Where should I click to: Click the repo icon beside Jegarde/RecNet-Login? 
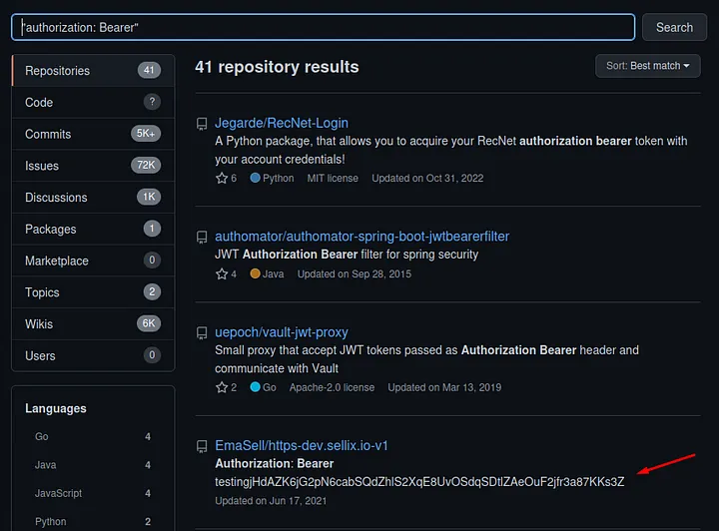[x=202, y=124]
